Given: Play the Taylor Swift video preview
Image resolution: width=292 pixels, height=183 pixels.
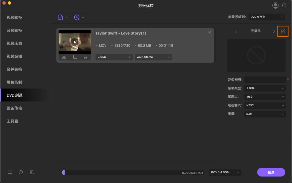Looking at the screenshot, I should [x=74, y=42].
